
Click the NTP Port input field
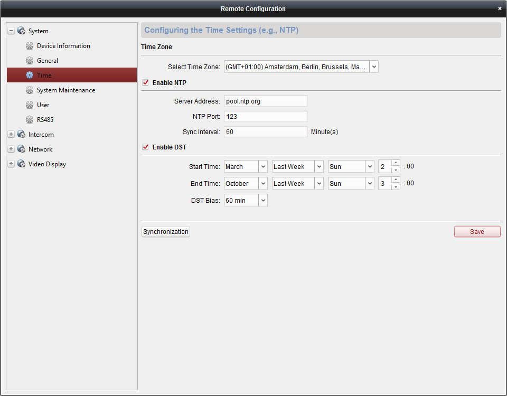266,116
